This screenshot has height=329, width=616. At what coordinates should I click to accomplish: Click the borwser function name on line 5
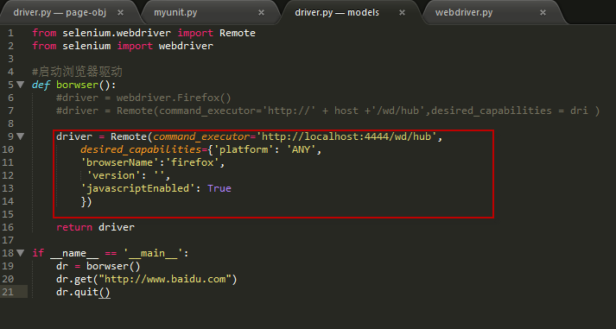point(77,85)
